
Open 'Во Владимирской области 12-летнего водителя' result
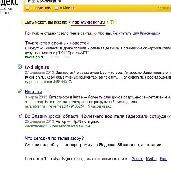coord(98,116)
